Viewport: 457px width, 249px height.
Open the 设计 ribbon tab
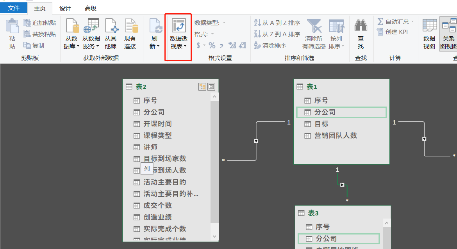pyautogui.click(x=65, y=8)
